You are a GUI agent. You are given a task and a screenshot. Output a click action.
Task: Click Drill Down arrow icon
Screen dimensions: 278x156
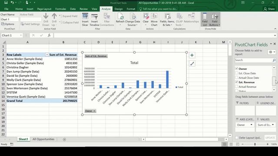pos(46,16)
